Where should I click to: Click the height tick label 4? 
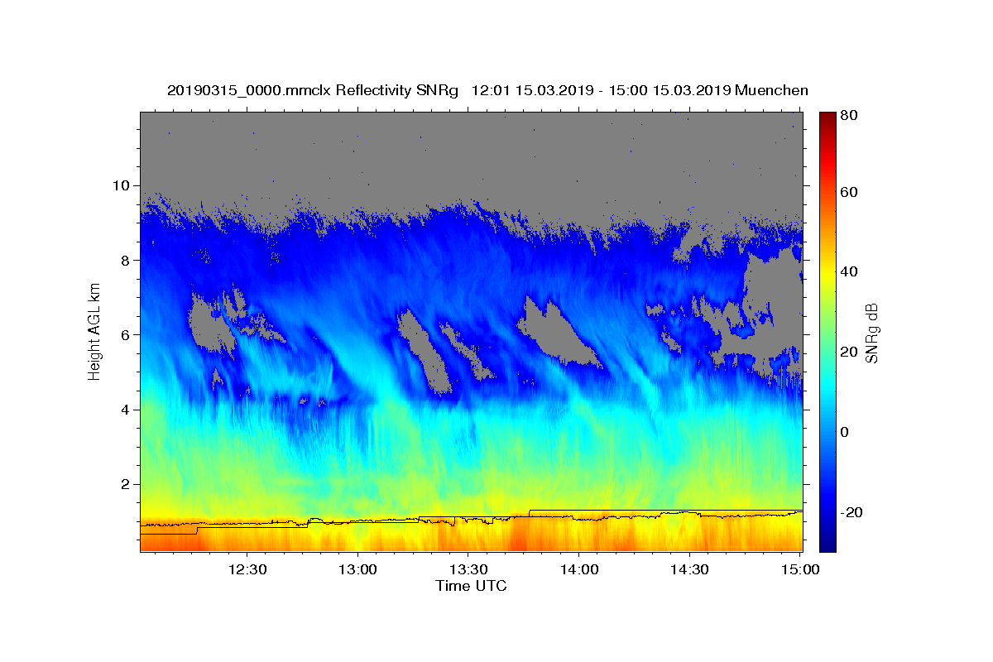127,410
